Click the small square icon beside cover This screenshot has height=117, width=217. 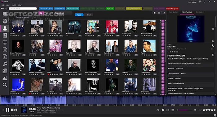(213, 29)
